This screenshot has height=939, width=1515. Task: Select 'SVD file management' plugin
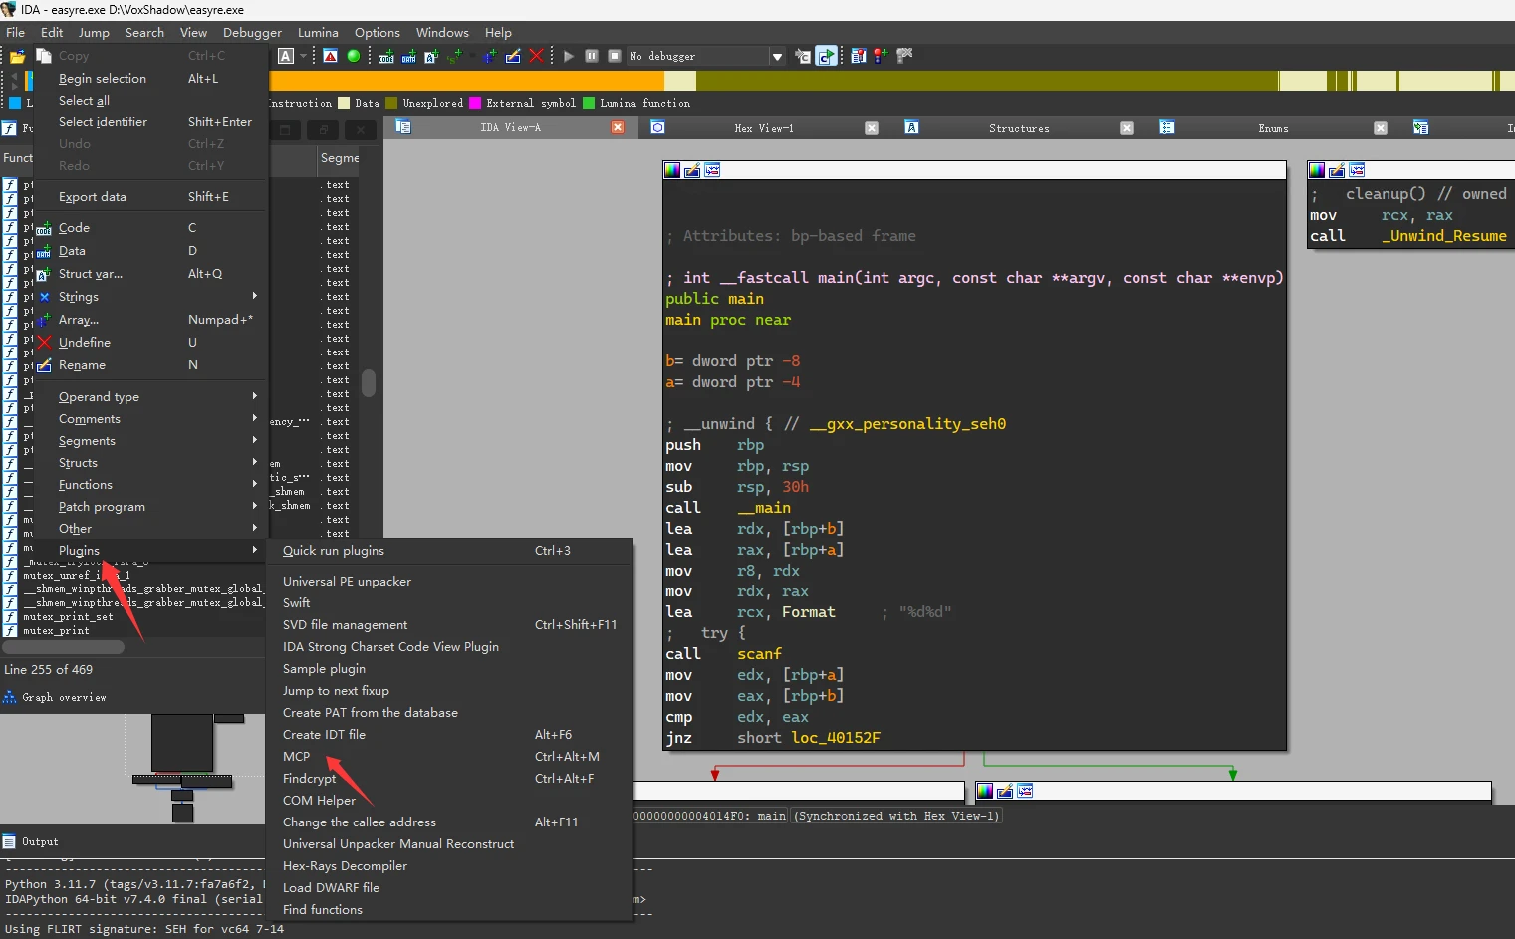(451, 625)
